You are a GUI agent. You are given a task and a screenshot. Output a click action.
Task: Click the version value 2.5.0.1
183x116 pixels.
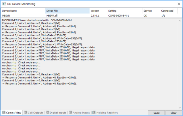(x=95, y=16)
